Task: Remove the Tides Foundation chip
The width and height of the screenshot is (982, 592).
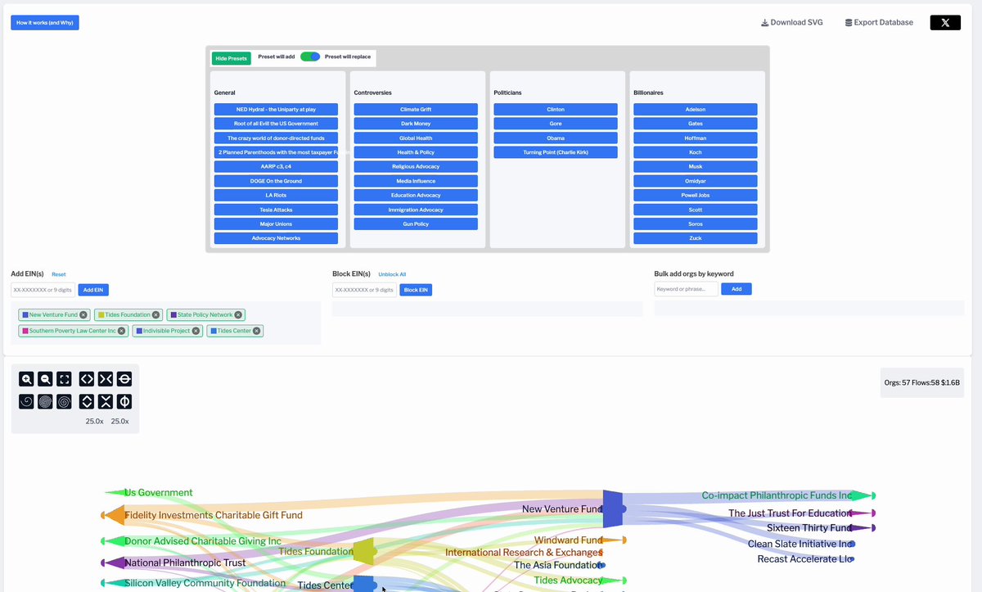Action: (x=156, y=314)
